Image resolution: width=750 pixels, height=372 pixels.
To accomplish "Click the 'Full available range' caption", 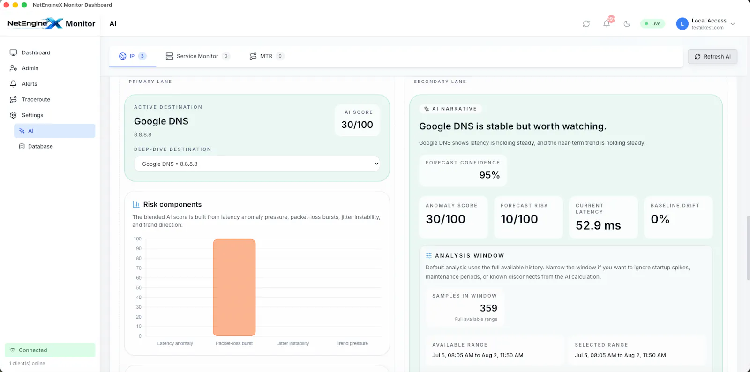I will point(476,320).
